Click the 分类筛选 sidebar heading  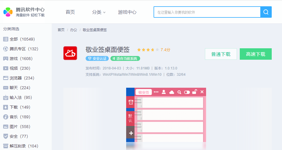click(x=11, y=29)
